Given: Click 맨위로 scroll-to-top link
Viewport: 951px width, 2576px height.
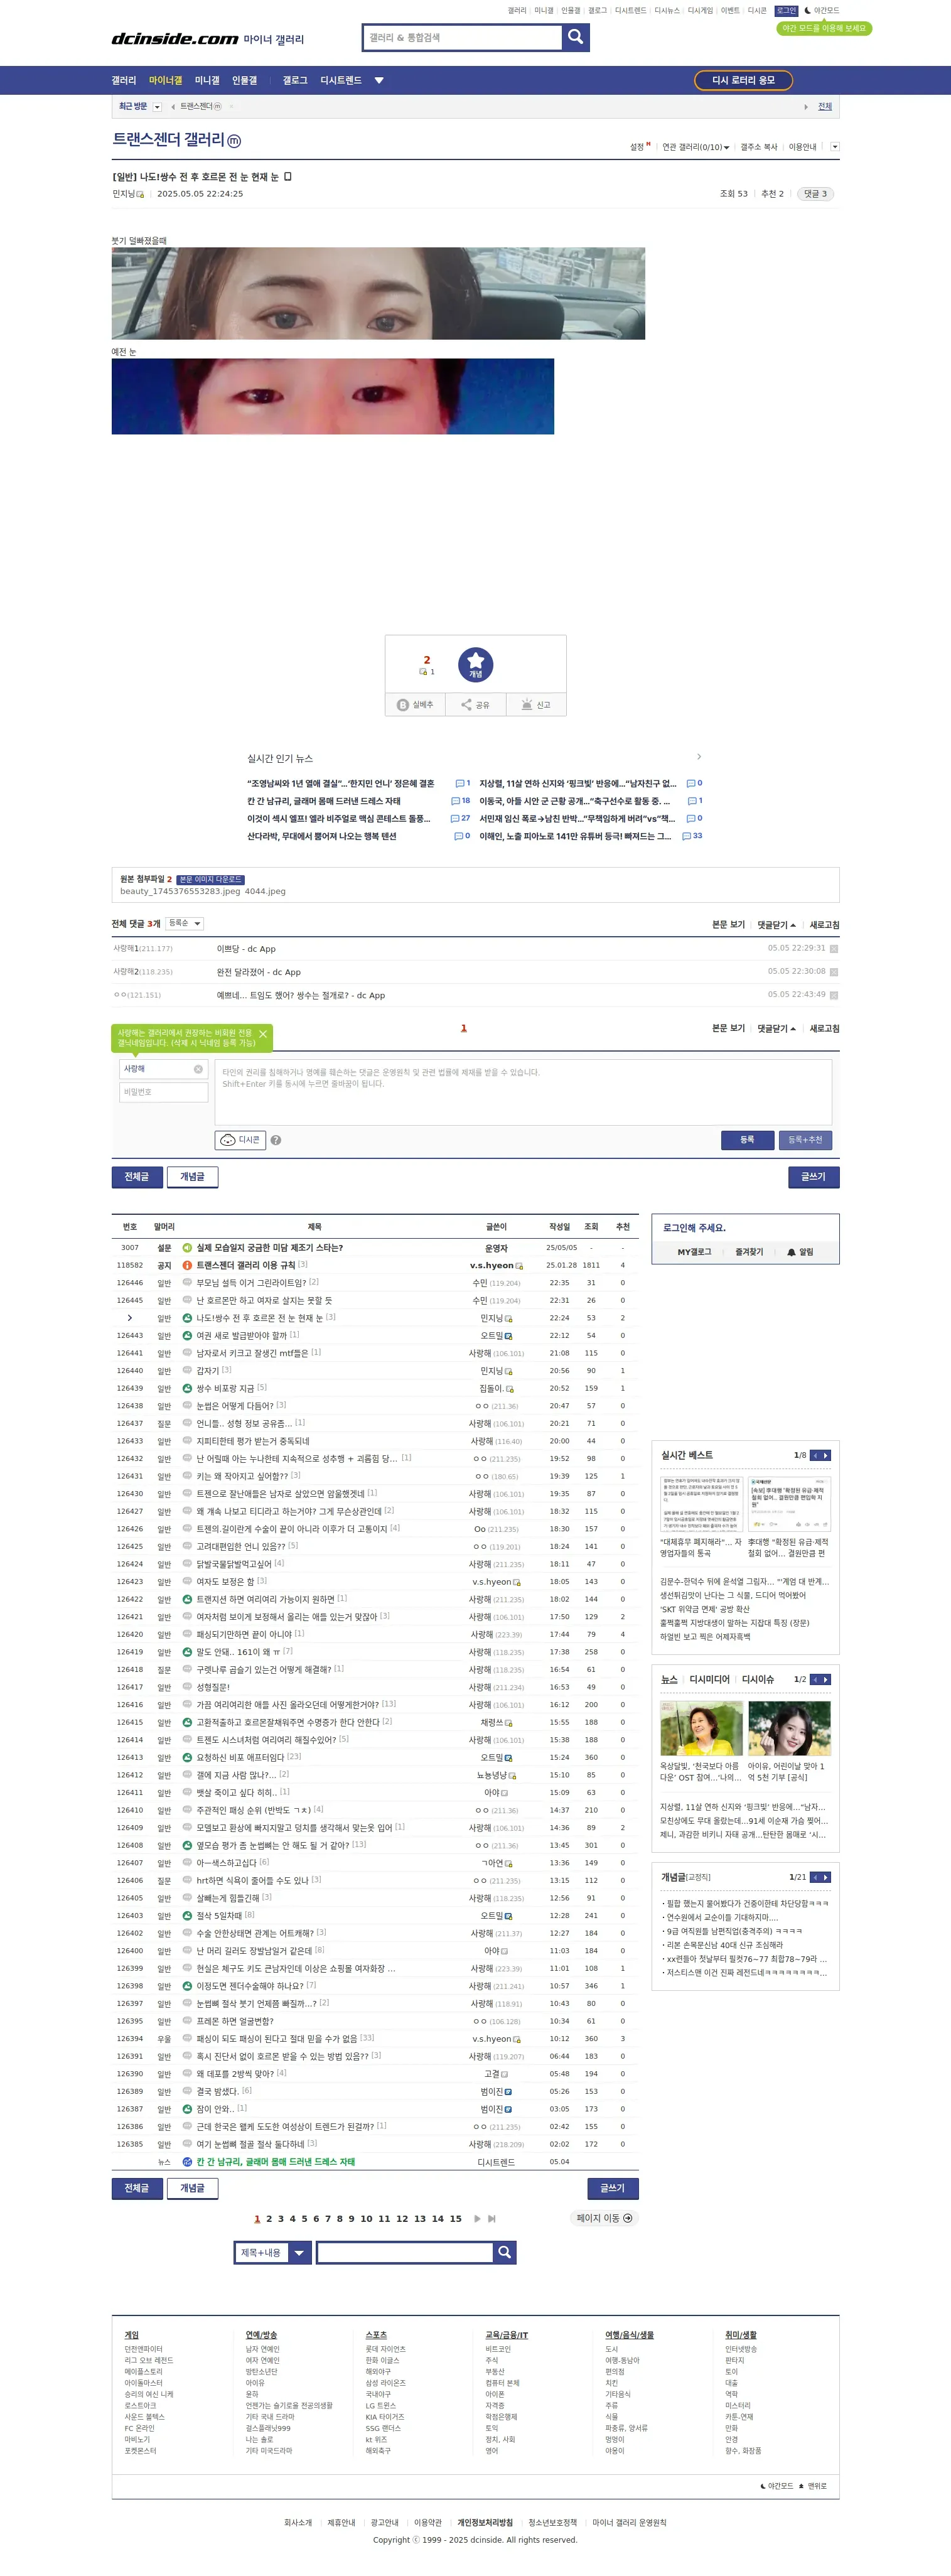Looking at the screenshot, I should (813, 2485).
